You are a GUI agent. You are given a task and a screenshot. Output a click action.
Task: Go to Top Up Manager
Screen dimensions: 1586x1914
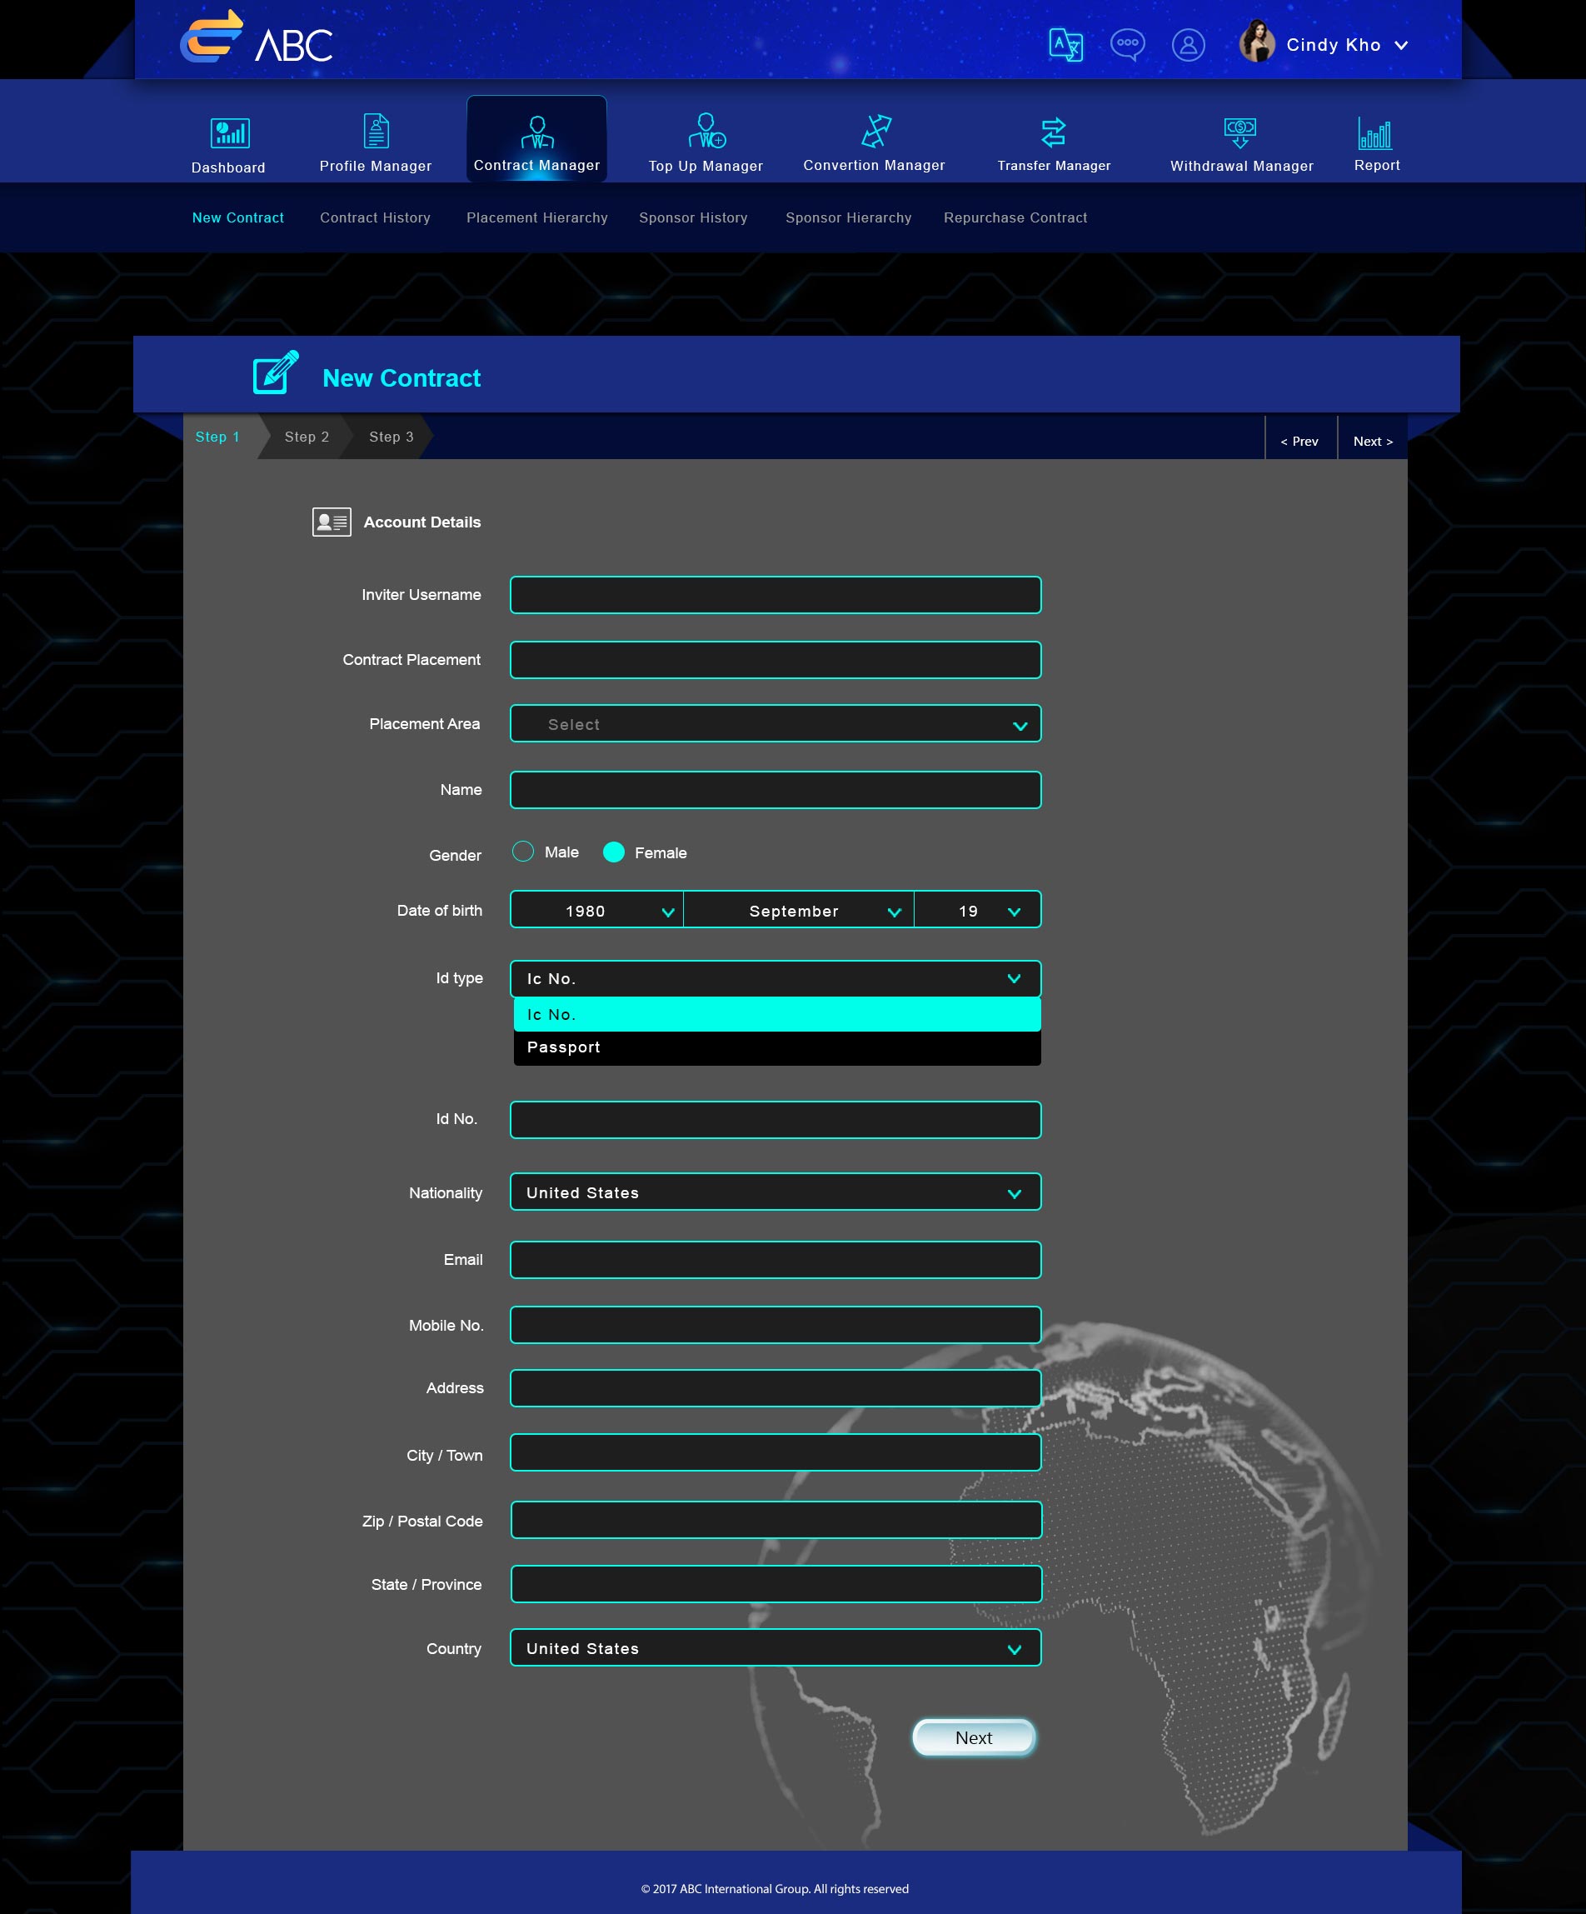[706, 132]
